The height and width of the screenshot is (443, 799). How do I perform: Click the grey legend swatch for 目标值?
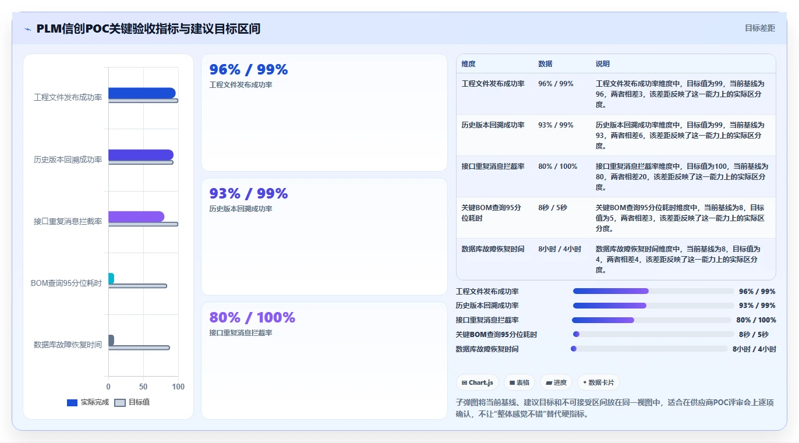click(x=120, y=402)
